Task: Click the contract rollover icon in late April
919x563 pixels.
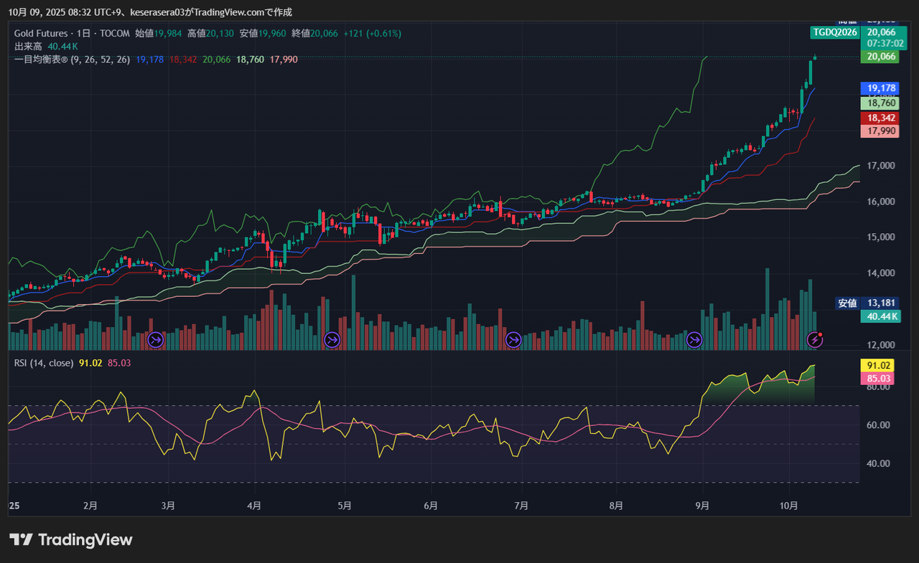Action: pyautogui.click(x=332, y=340)
